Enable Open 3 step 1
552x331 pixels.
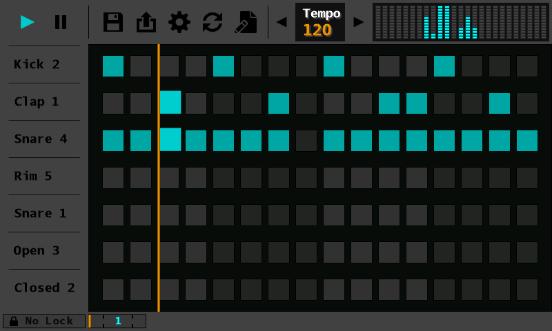[113, 252]
